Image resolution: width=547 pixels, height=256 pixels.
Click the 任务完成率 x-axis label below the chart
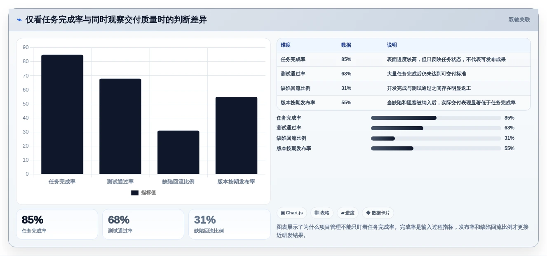(x=62, y=182)
